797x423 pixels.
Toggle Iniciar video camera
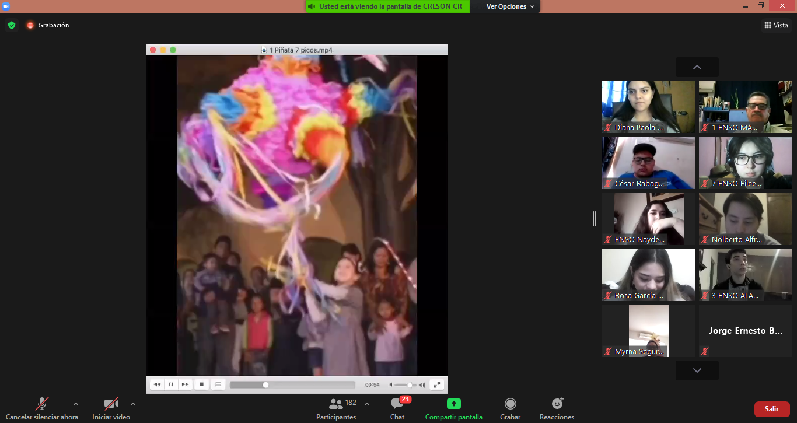111,404
